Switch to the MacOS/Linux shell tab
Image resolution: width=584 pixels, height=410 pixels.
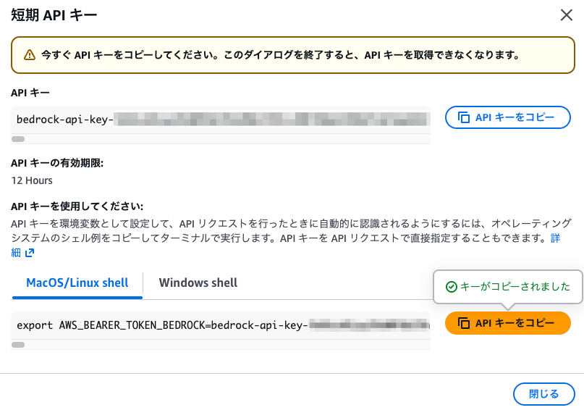(77, 283)
